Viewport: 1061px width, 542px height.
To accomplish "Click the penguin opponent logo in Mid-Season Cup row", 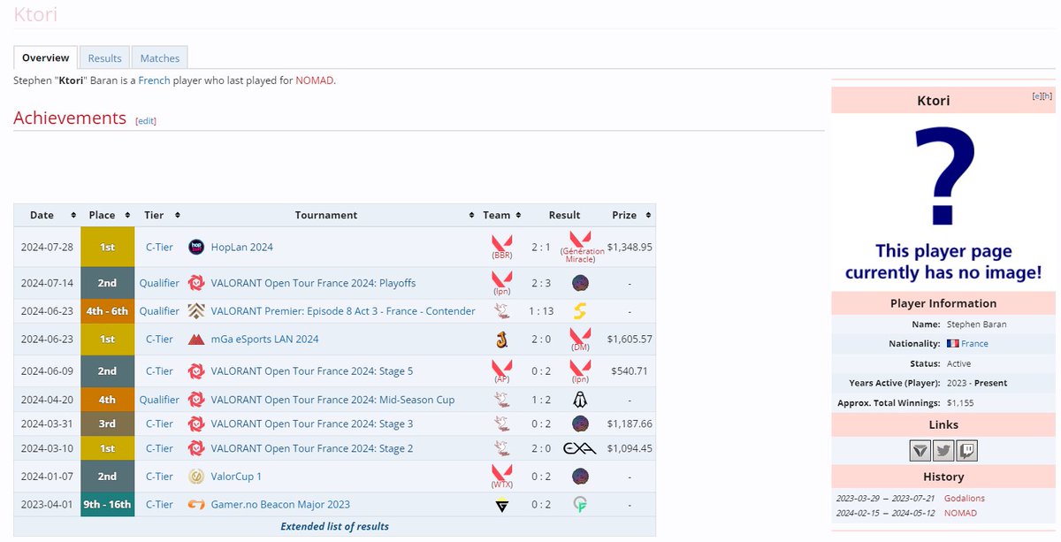I will pos(580,400).
